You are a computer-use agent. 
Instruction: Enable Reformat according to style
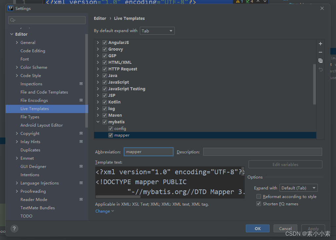coord(259,196)
